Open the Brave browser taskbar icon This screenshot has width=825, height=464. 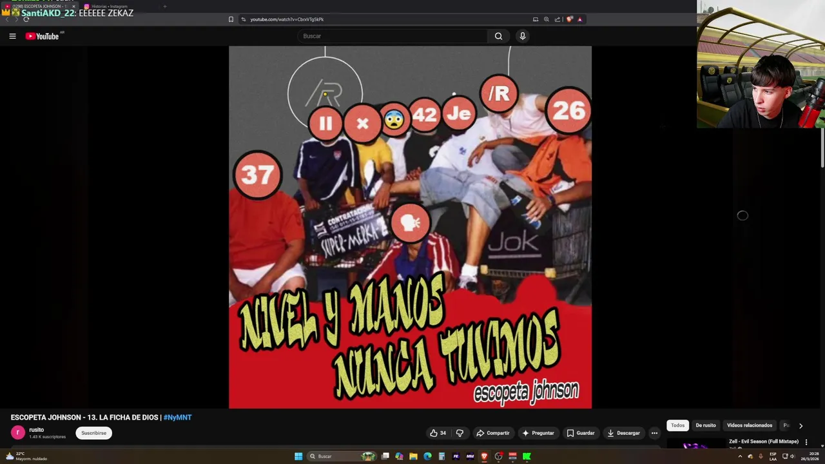(484, 456)
